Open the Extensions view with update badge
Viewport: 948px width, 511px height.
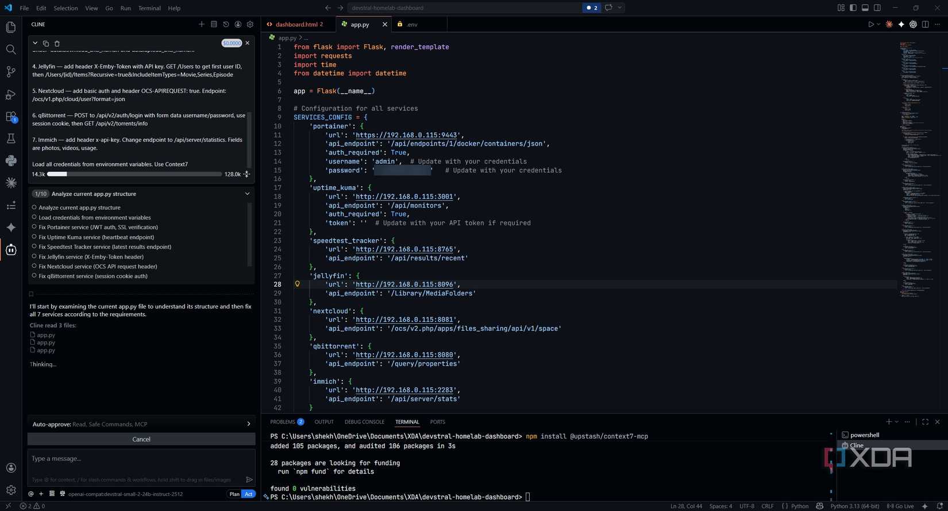[x=11, y=117]
